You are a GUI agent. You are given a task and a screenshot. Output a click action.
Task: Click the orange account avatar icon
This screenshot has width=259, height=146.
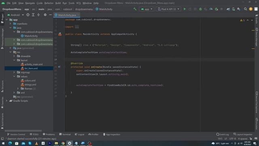251,9
